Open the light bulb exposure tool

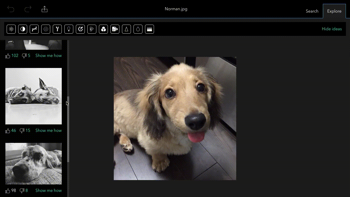point(69,29)
